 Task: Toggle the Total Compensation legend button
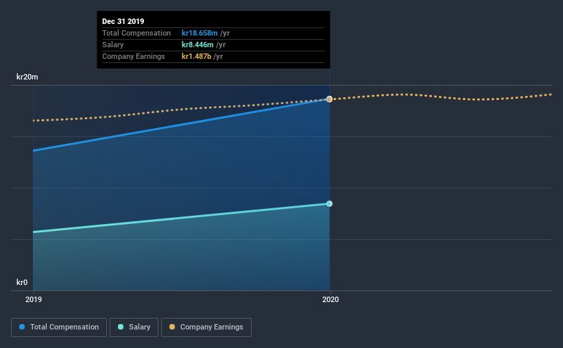59,327
